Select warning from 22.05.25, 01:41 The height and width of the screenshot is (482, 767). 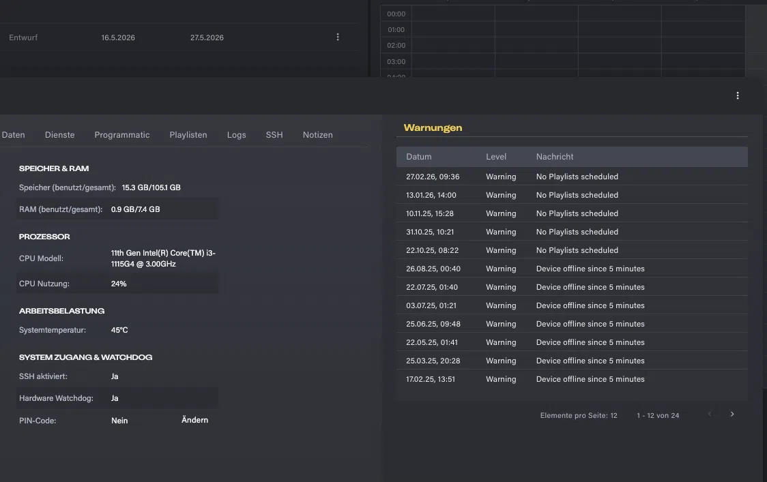[572, 342]
